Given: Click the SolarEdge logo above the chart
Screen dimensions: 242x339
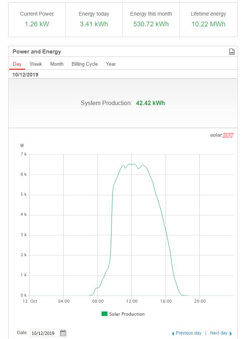Looking at the screenshot, I should click(x=222, y=135).
